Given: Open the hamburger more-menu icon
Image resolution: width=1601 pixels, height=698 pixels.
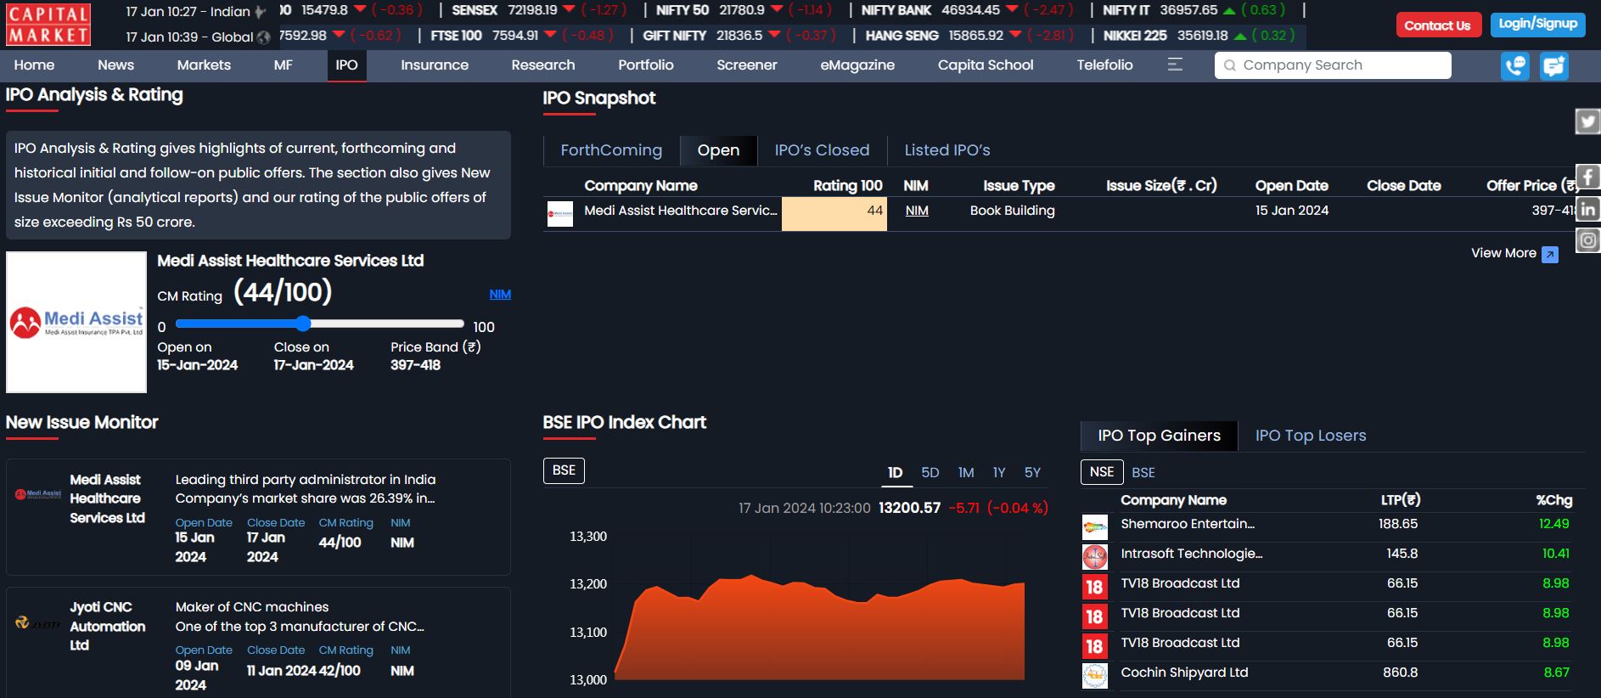Looking at the screenshot, I should 1175,65.
